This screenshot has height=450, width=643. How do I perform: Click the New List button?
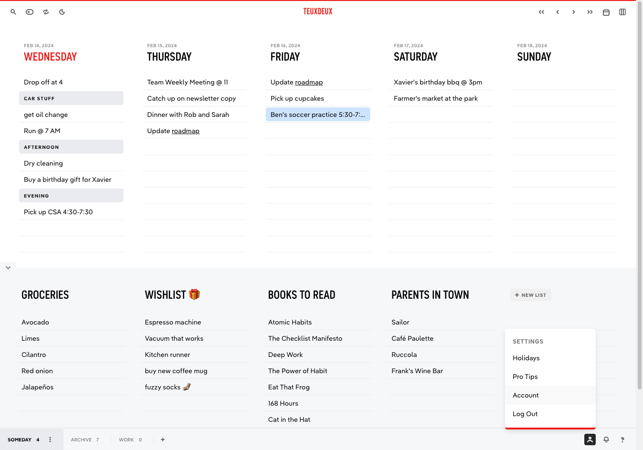531,295
